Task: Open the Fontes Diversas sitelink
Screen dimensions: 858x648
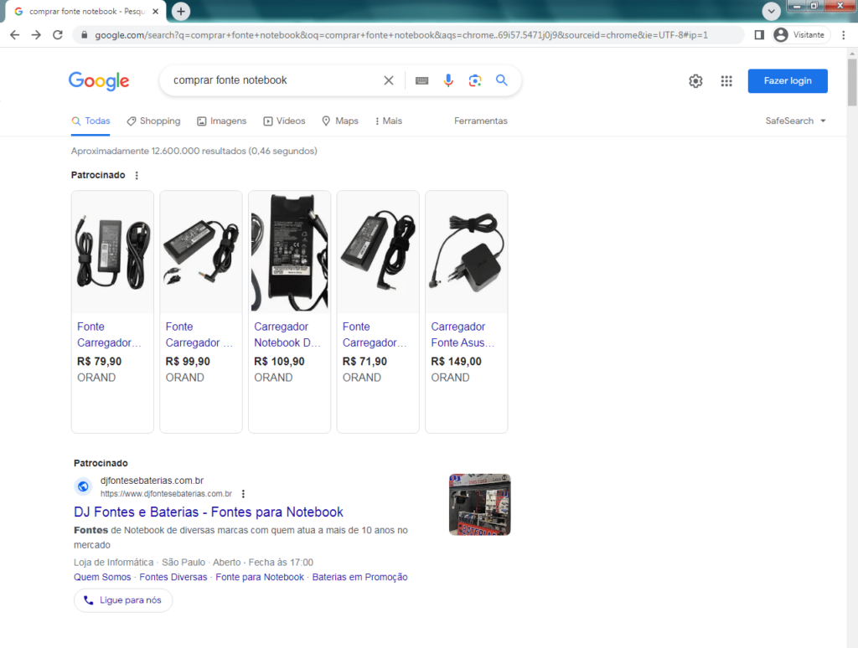Action: coord(173,577)
